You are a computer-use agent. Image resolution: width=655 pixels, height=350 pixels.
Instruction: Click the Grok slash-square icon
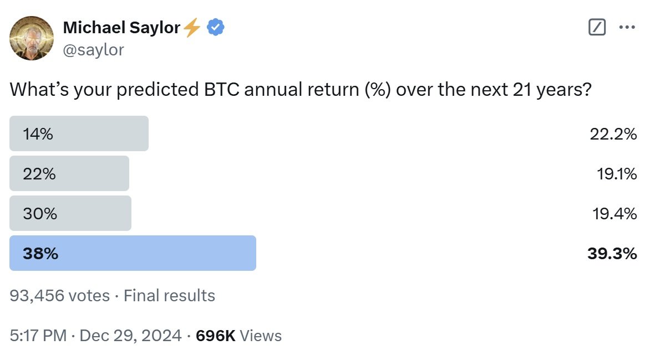597,27
